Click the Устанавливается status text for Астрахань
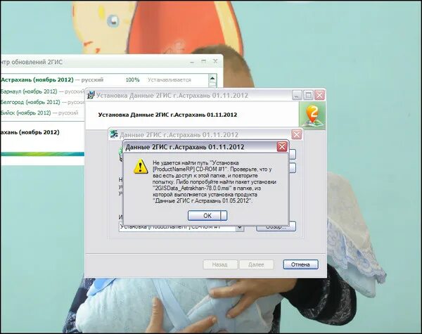The height and width of the screenshot is (334, 422). pyautogui.click(x=170, y=80)
